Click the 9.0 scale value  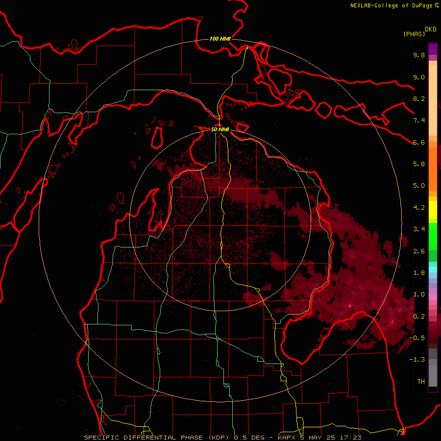pos(419,77)
